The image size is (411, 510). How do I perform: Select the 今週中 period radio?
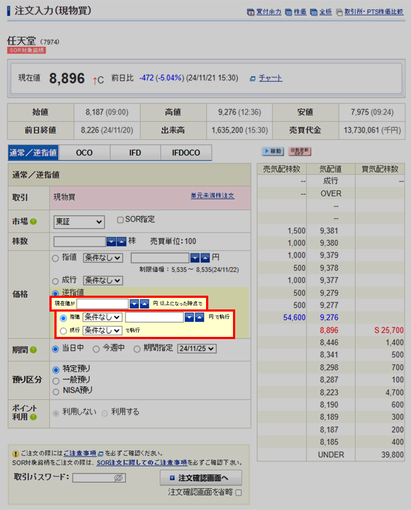96,349
